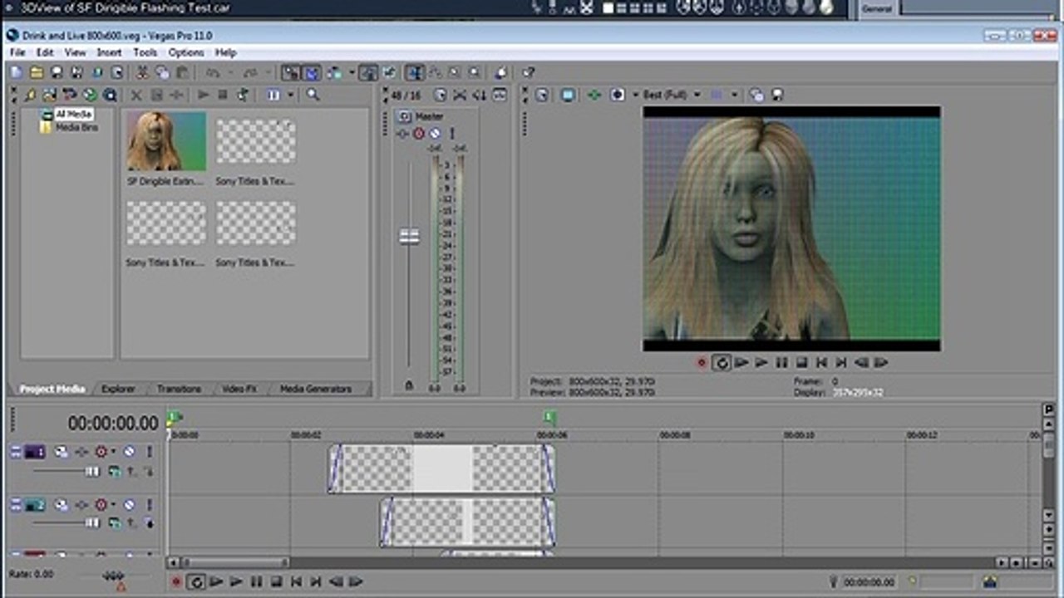Toggle Mute on video track 1
1064x598 pixels.
pos(129,451)
